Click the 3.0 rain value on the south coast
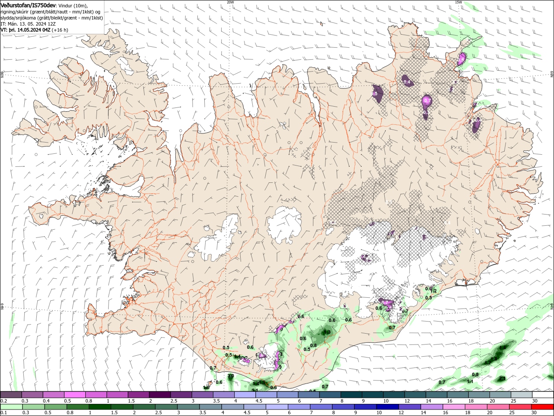This screenshot has width=554, height=416. click(x=231, y=376)
